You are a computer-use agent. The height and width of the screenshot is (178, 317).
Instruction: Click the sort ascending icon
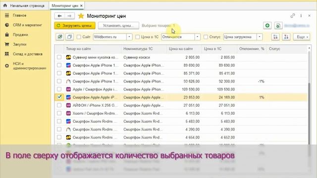pos(275,37)
